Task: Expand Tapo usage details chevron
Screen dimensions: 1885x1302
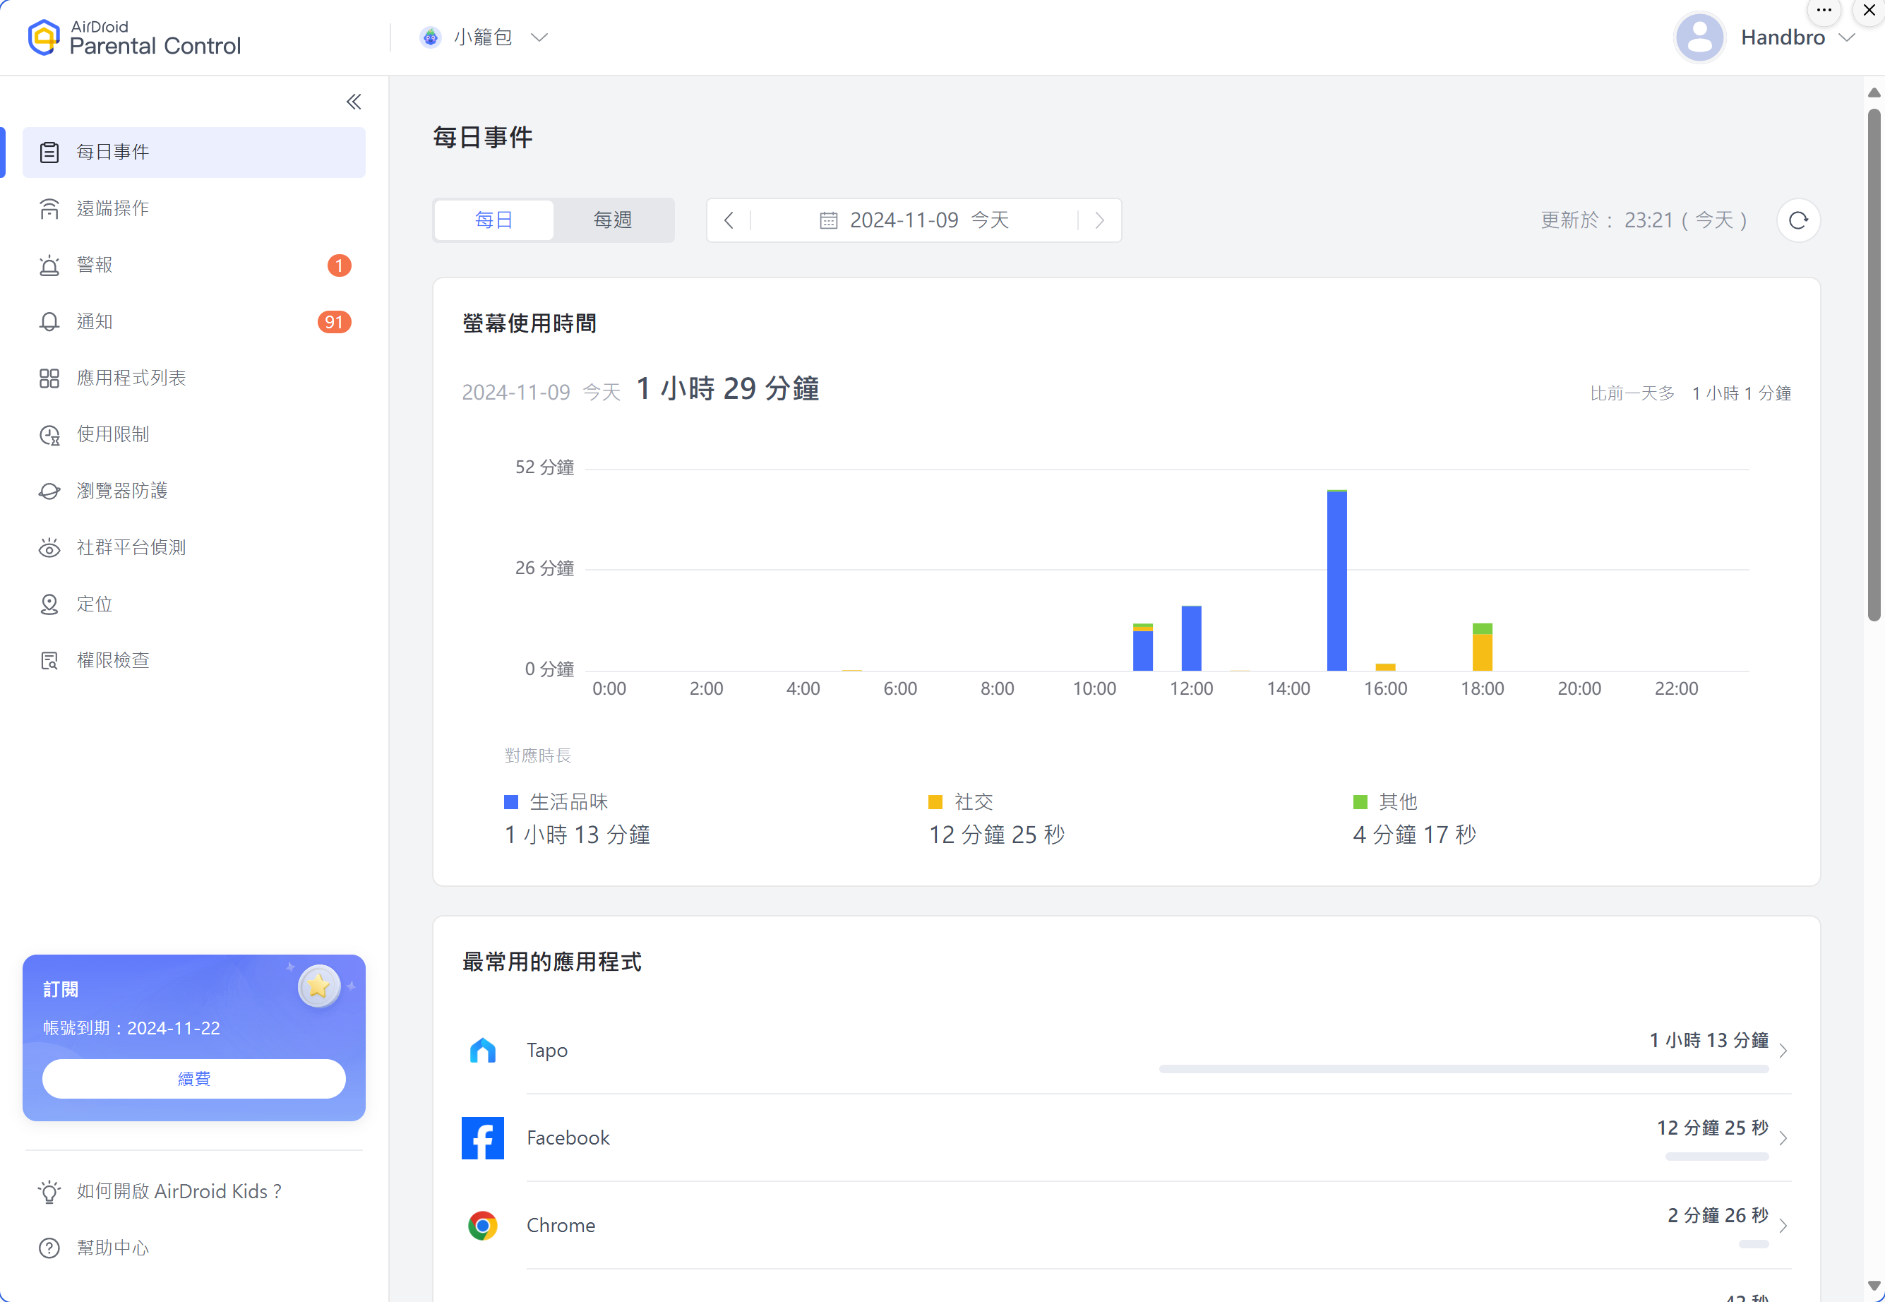Action: pyautogui.click(x=1783, y=1051)
